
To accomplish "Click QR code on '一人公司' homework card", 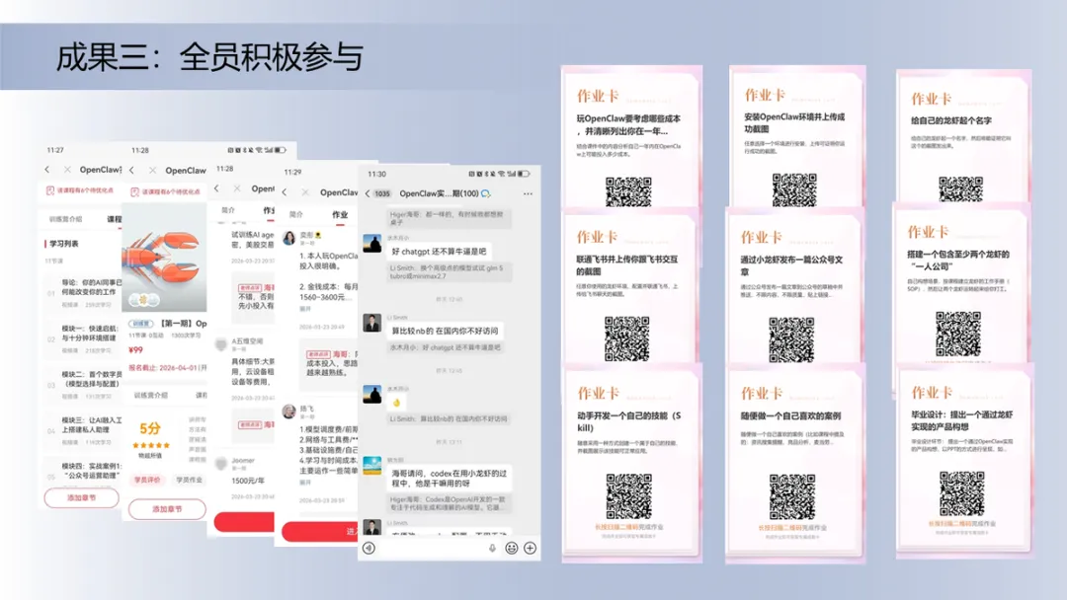I will pos(958,335).
